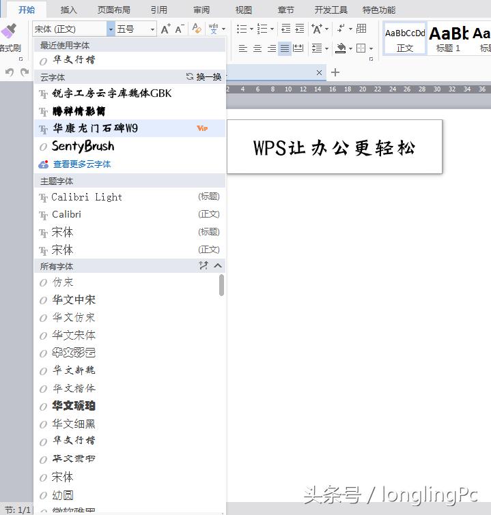Expand the font size 五号 dropdown
The image size is (491, 515).
coord(152,29)
